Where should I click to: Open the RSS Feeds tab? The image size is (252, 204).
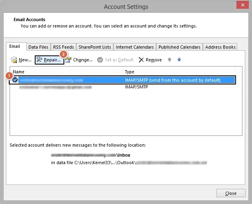pos(63,47)
